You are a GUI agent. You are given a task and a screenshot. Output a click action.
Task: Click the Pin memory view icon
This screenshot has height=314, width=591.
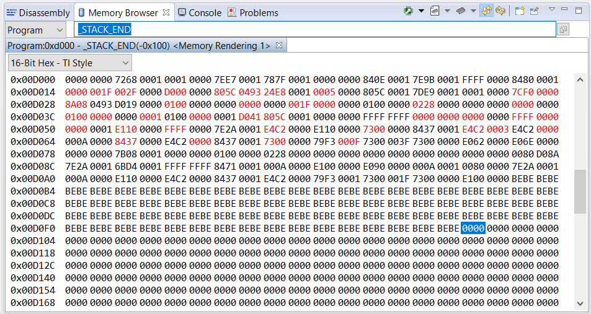pyautogui.click(x=535, y=11)
